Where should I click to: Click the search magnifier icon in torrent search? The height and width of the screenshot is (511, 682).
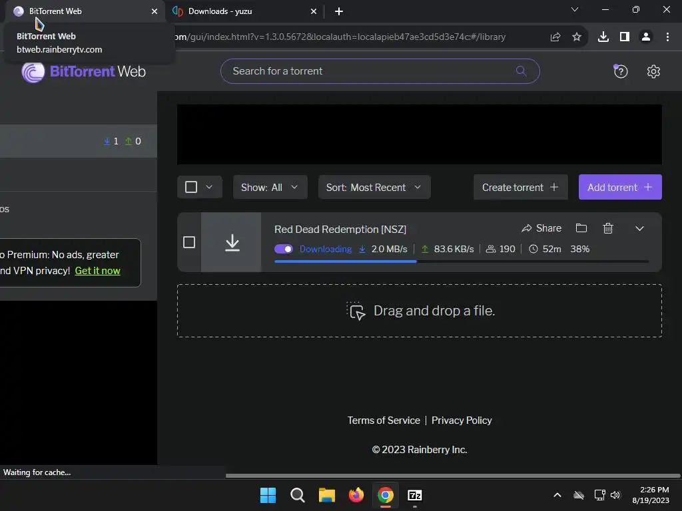[521, 71]
